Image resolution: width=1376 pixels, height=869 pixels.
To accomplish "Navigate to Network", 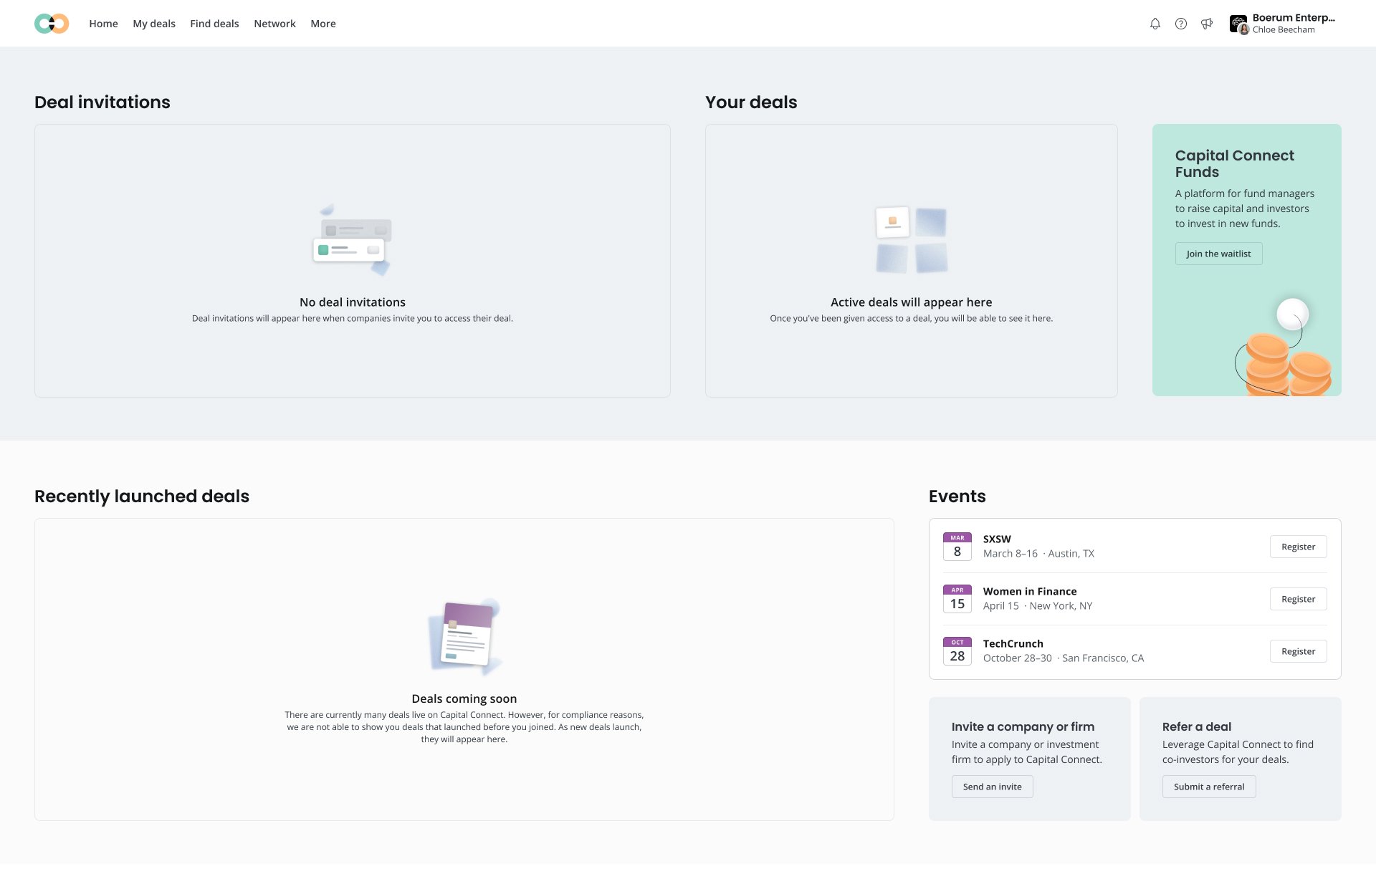I will (274, 24).
